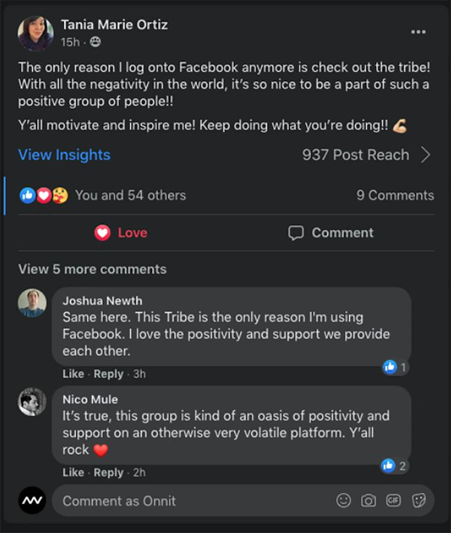Screen dimensions: 451x533
Task: Click the camera icon to attach photo
Action: click(x=368, y=500)
